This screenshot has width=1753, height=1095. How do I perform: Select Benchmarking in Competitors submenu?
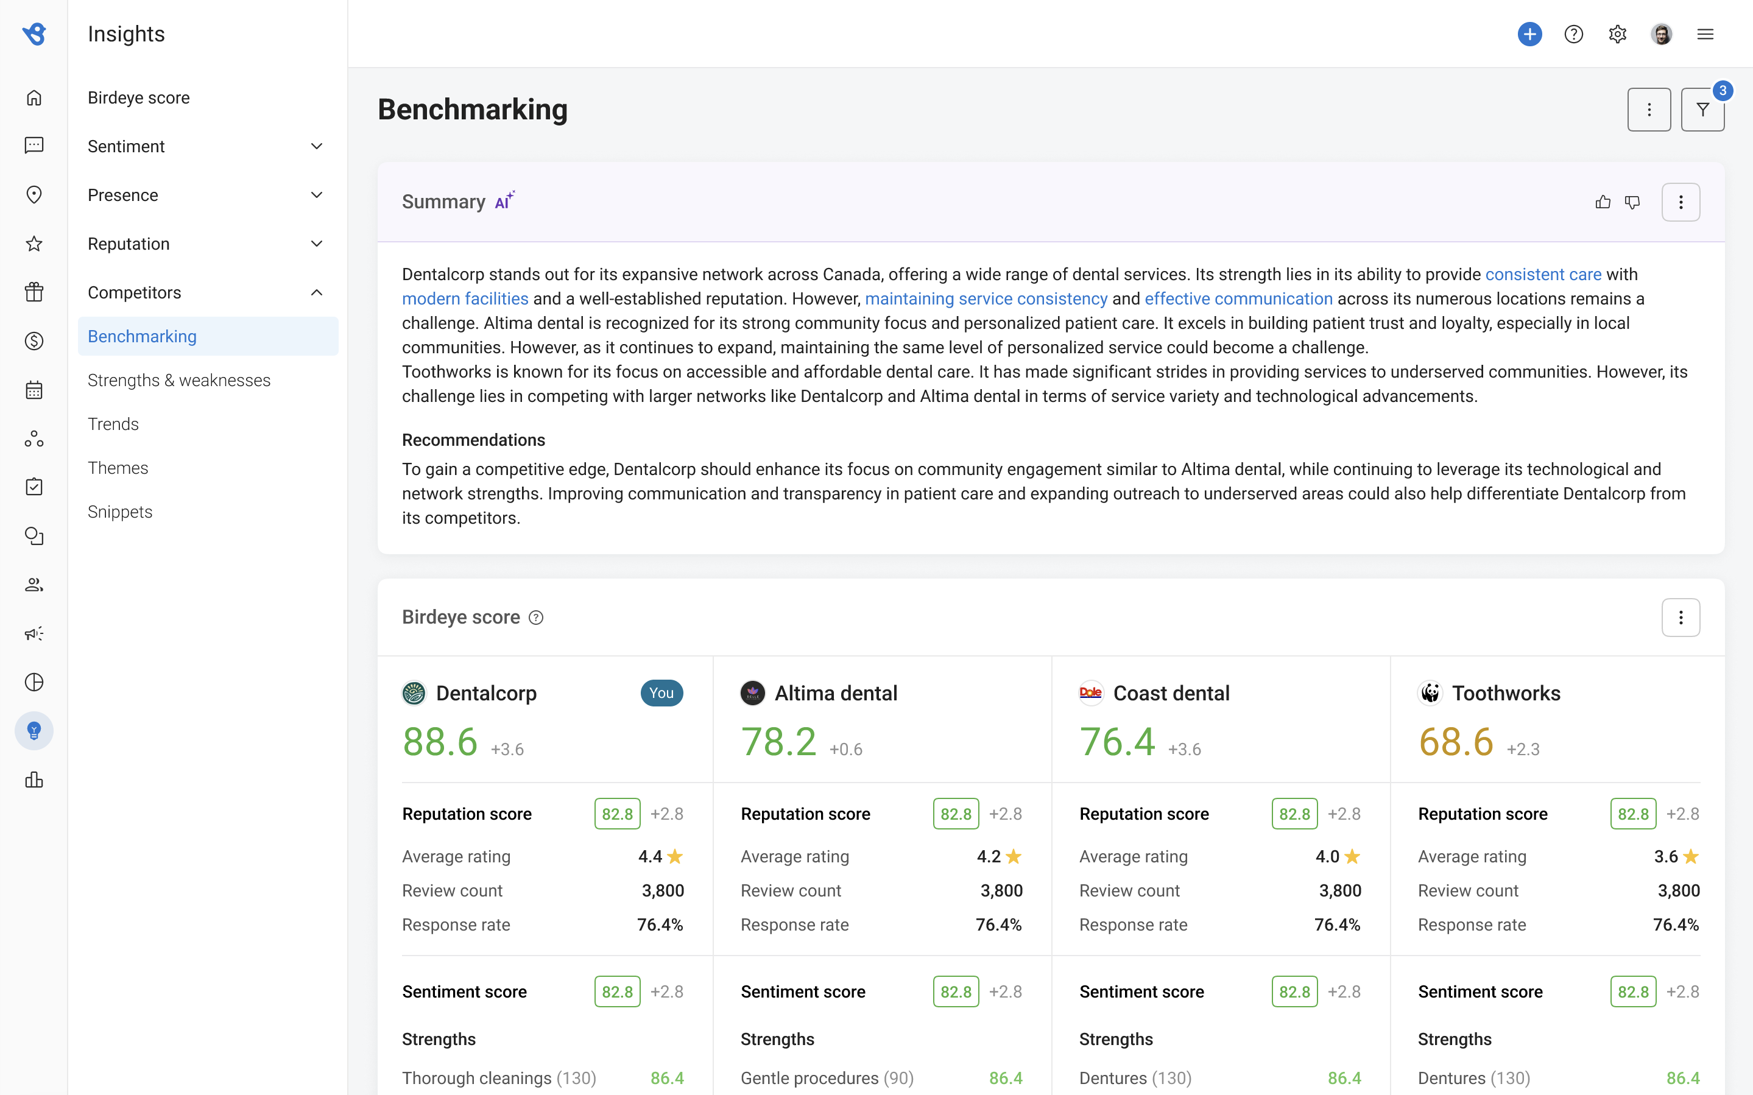point(208,336)
